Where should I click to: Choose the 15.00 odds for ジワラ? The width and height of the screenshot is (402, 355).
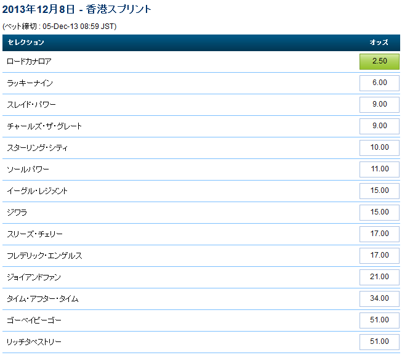click(379, 212)
